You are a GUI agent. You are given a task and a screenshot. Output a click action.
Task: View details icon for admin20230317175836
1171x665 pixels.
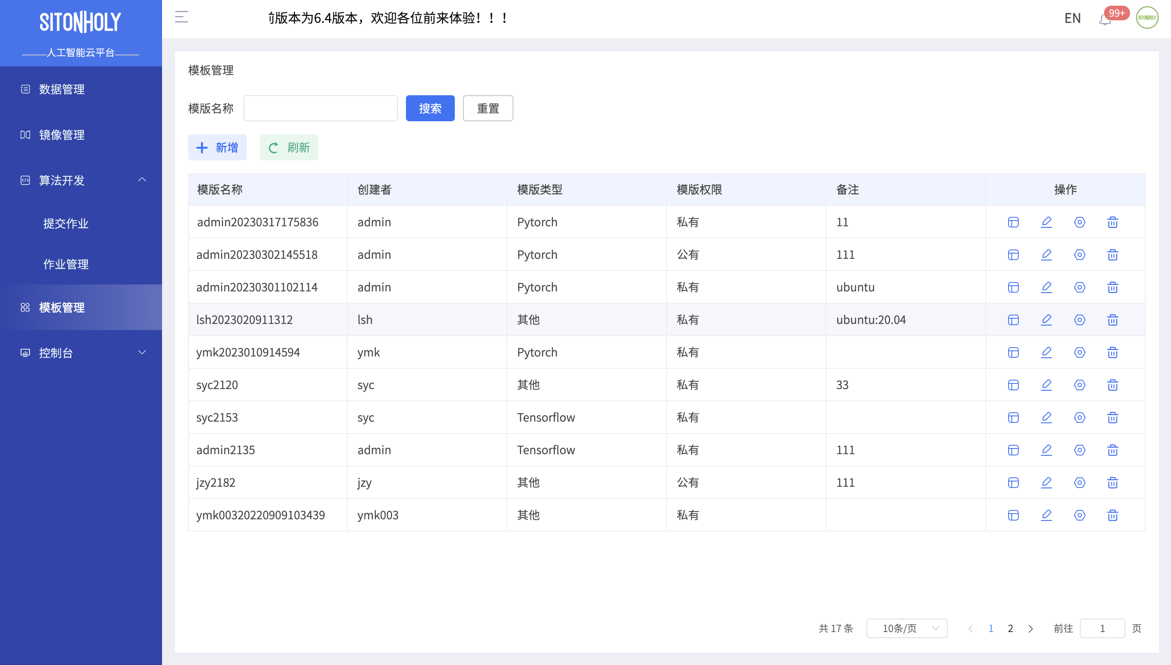coord(1013,222)
